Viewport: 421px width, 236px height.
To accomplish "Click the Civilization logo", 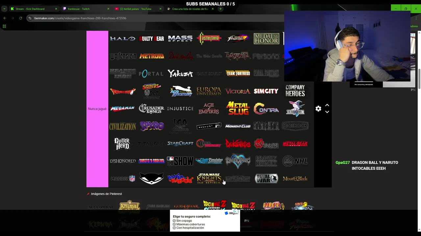I will click(123, 126).
